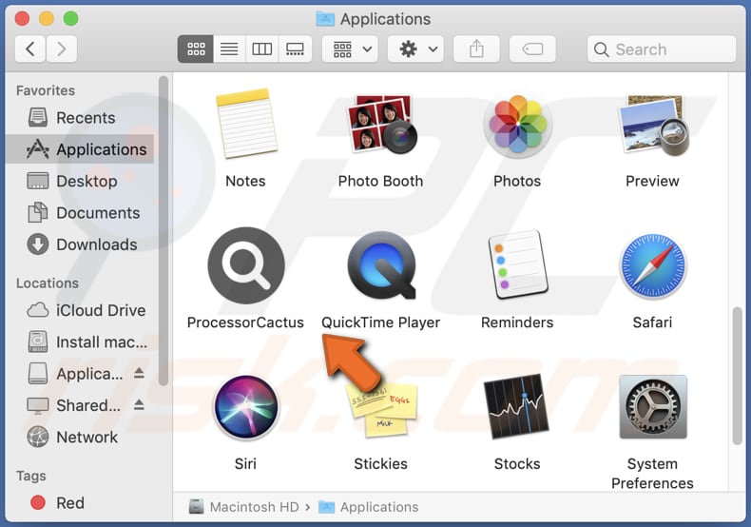751x527 pixels.
Task: Open the Reminders app icon
Action: [517, 264]
